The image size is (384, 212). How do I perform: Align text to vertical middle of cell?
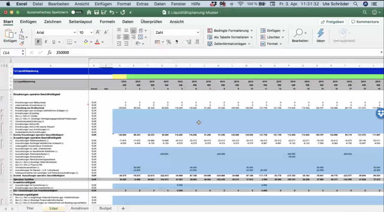126,30
